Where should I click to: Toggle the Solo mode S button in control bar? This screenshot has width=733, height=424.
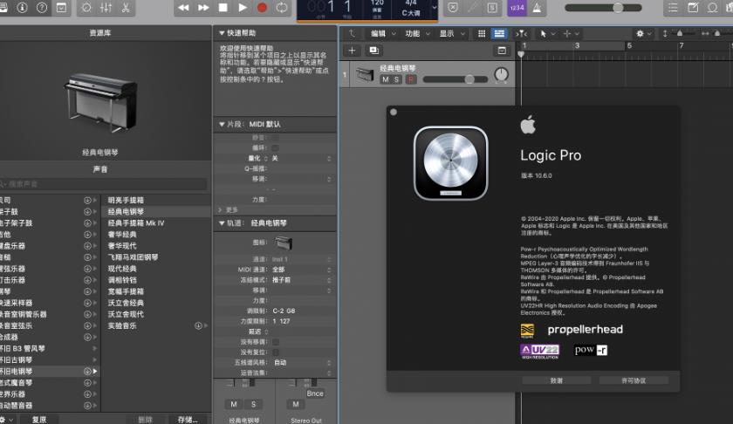492,8
